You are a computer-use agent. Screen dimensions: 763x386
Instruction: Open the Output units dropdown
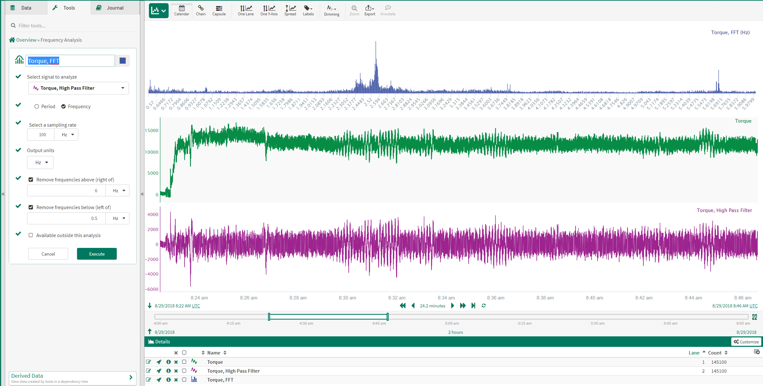point(40,162)
